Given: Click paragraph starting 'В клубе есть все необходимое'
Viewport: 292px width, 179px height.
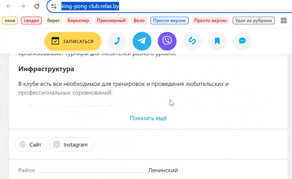Looking at the screenshot, I should [123, 88].
